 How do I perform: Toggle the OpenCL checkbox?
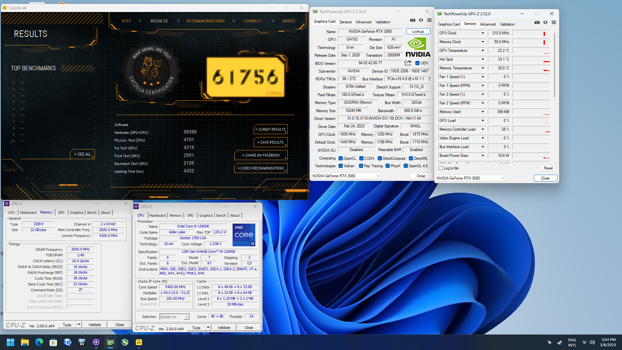(x=340, y=158)
